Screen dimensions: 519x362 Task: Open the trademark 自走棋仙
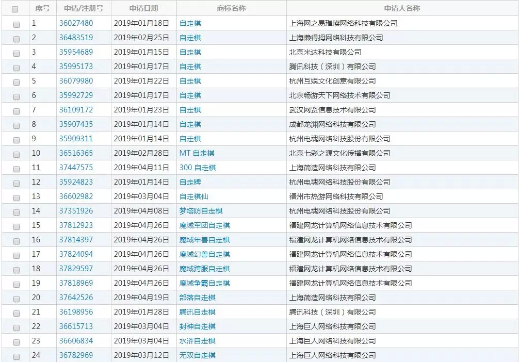[194, 196]
